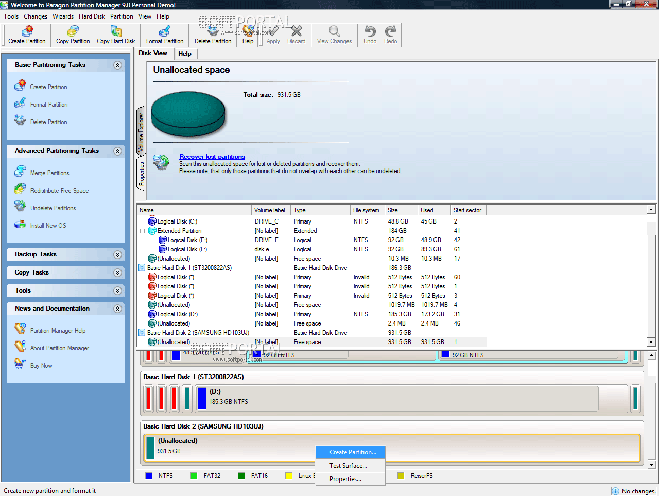Collapse the Advanced Partitioning Tasks panel

click(x=117, y=151)
